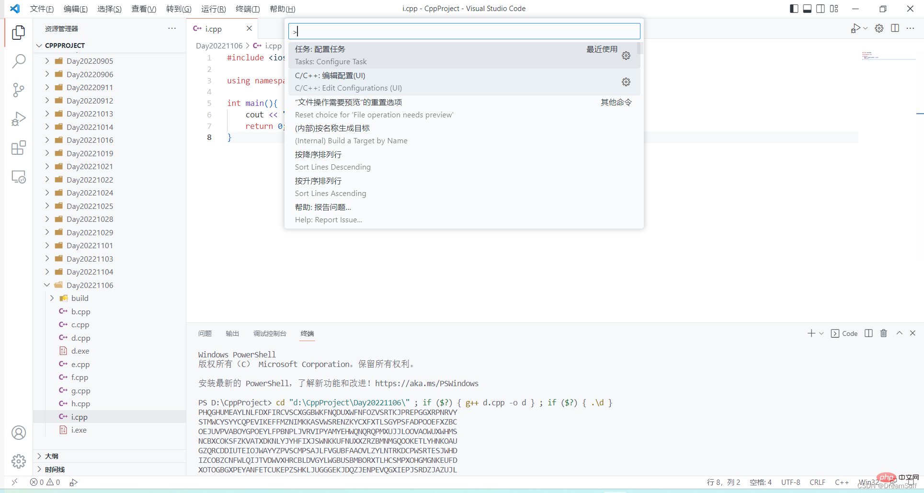Open the Search view in activity bar
This screenshot has height=493, width=924.
point(18,61)
